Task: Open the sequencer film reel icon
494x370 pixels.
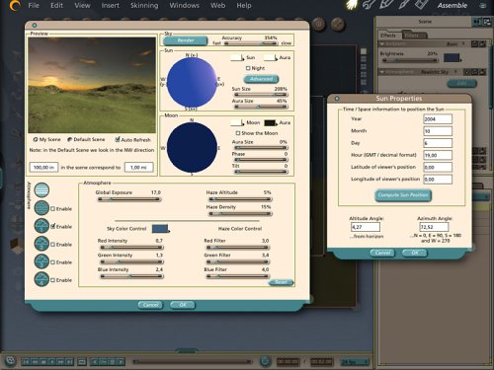Action: [x=11, y=361]
